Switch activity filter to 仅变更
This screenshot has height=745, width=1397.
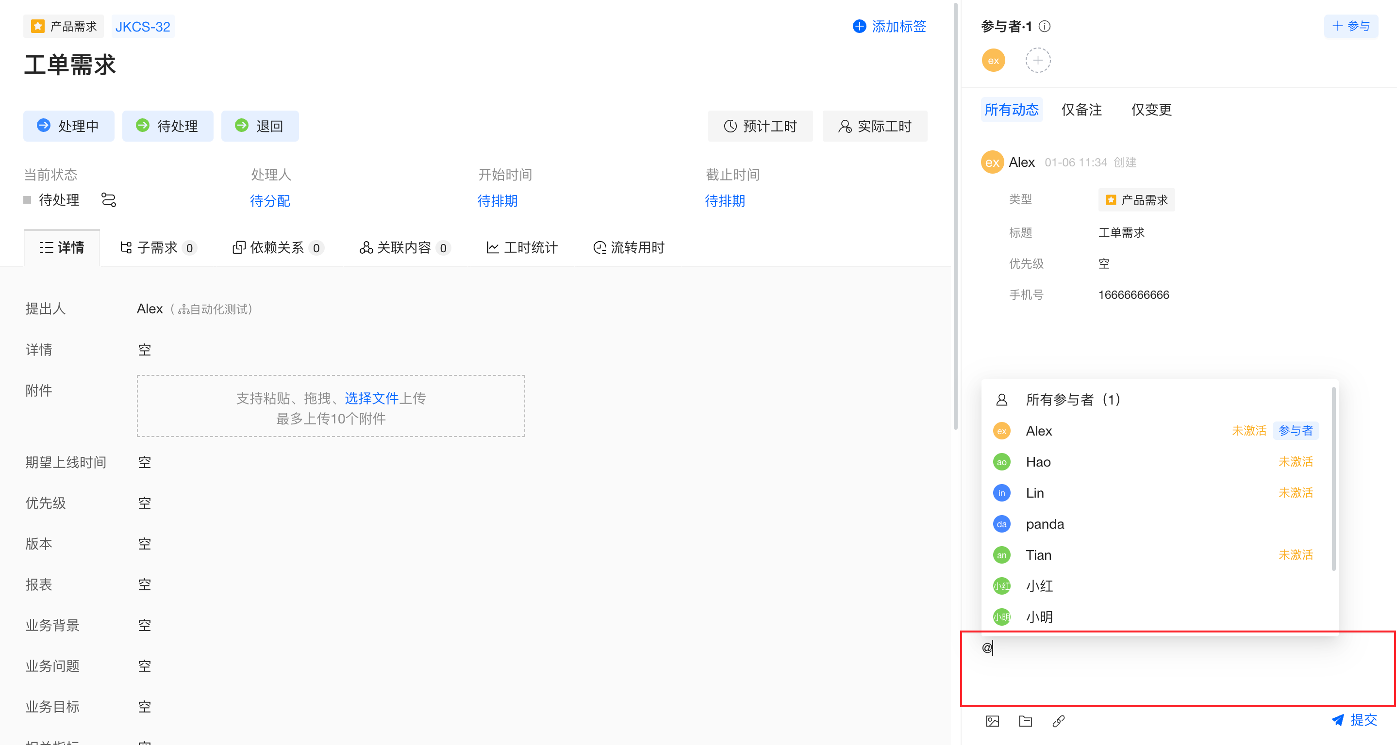pos(1151,110)
